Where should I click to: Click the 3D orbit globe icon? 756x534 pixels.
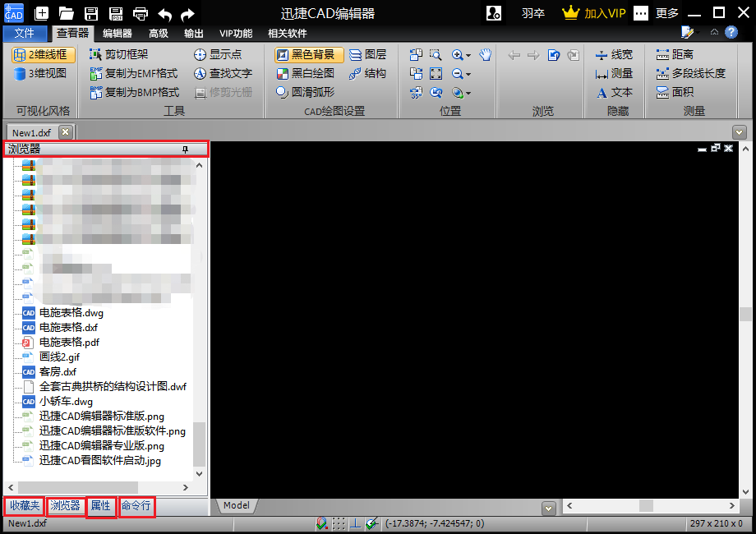[457, 92]
